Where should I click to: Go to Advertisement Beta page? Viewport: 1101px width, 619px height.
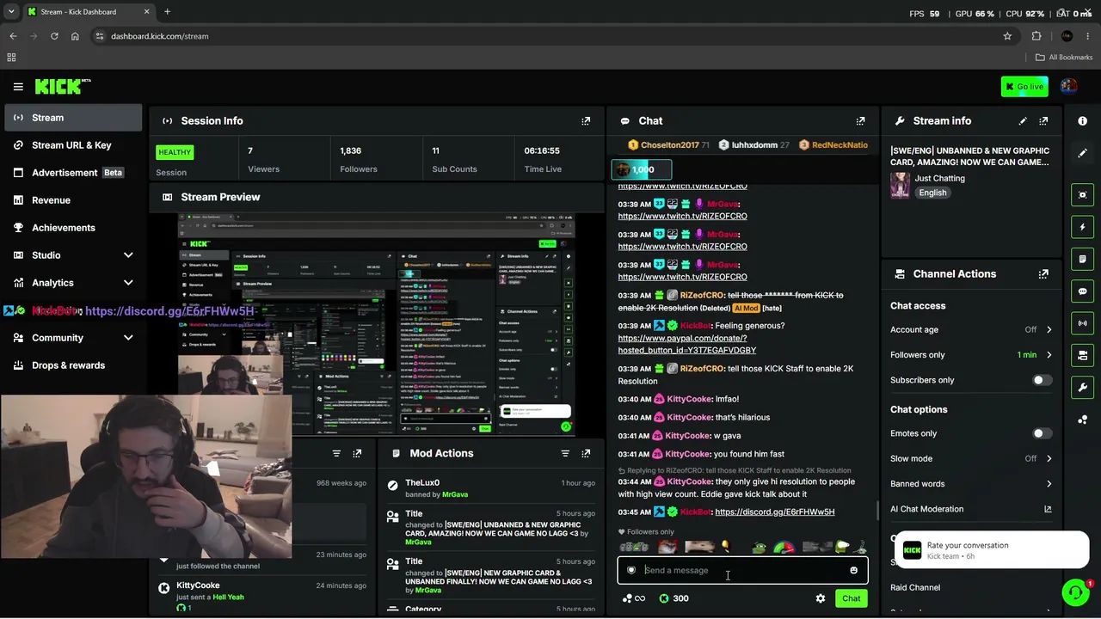(x=73, y=173)
